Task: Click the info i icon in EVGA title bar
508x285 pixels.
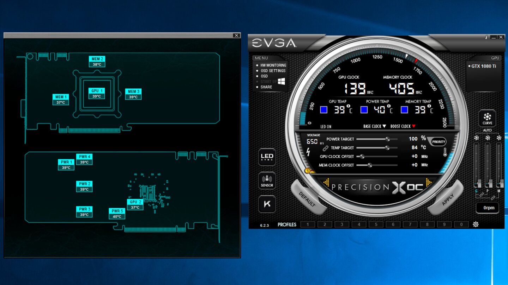Action: click(486, 37)
